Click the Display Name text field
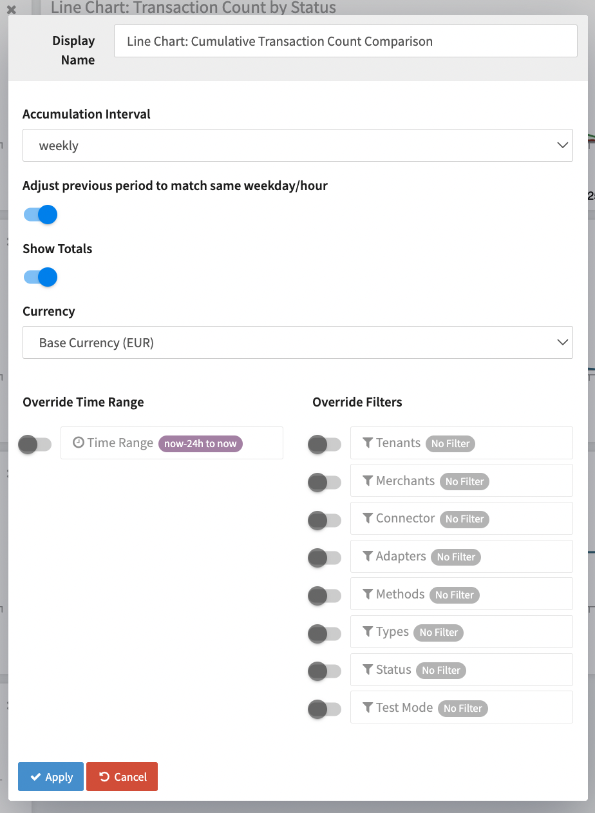Image resolution: width=595 pixels, height=813 pixels. pyautogui.click(x=345, y=41)
